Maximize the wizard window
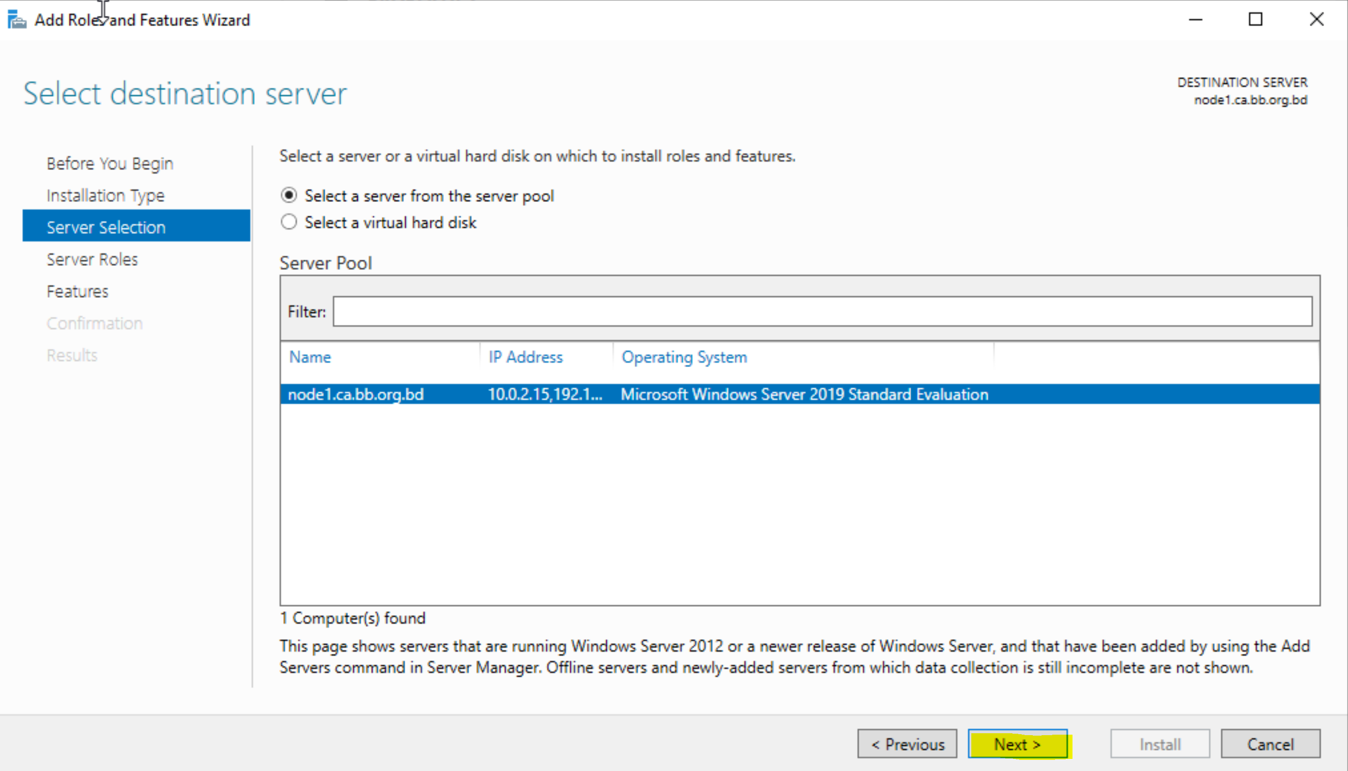Viewport: 1348px width, 771px height. click(1256, 19)
